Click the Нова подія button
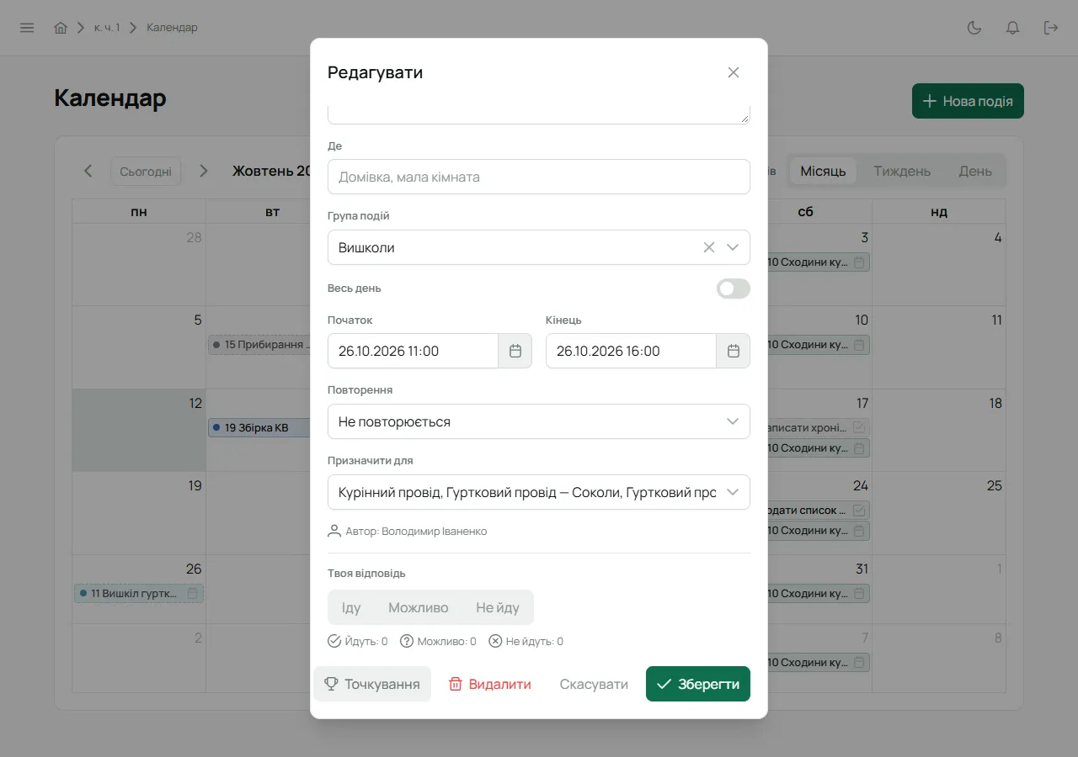The image size is (1078, 757). 968,101
